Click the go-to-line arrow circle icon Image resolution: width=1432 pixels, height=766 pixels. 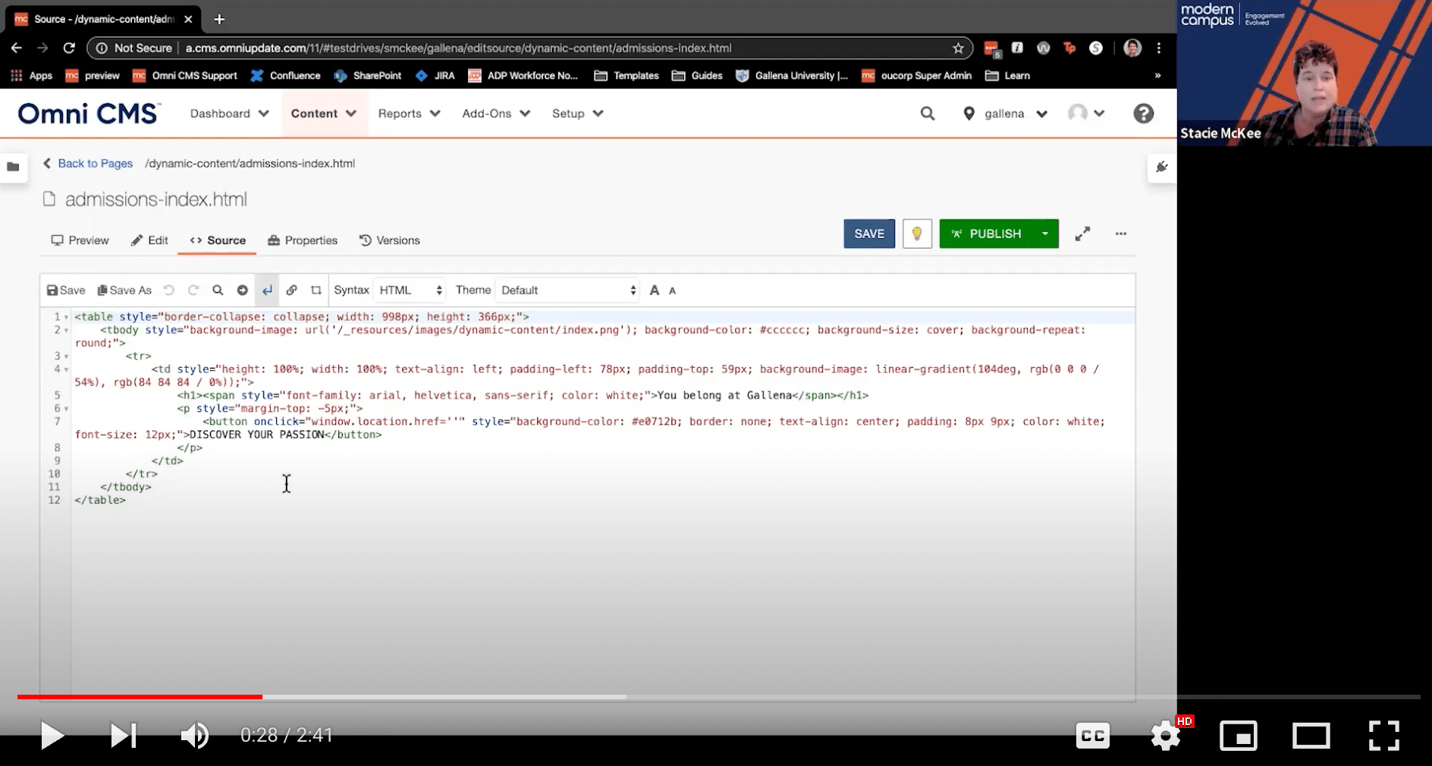pos(243,290)
